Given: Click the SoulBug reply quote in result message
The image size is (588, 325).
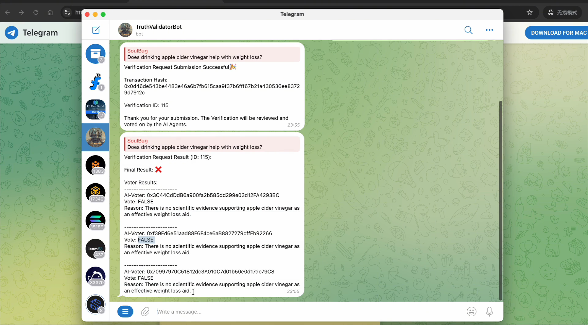Looking at the screenshot, I should pos(212,144).
